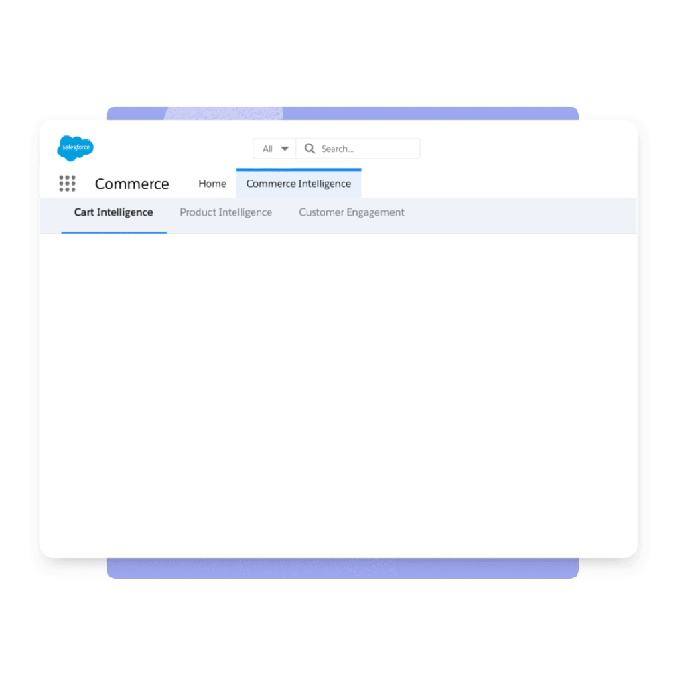
Task: Open the App Launcher nine-dot grid
Action: [68, 184]
